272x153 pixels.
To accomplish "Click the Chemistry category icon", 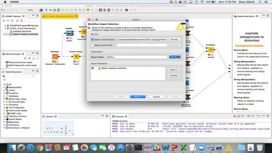I will click(x=7, y=125).
